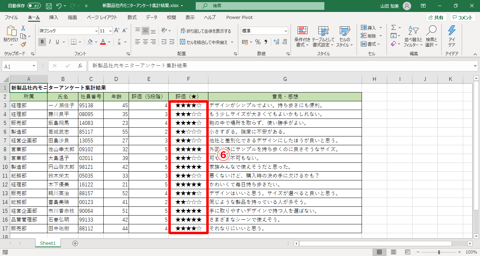Toggle Underline formatting
480x256 pixels.
58,42
